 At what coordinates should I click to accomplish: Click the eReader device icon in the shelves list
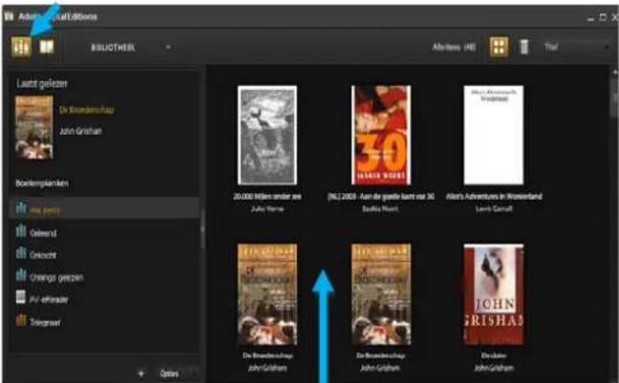click(20, 298)
